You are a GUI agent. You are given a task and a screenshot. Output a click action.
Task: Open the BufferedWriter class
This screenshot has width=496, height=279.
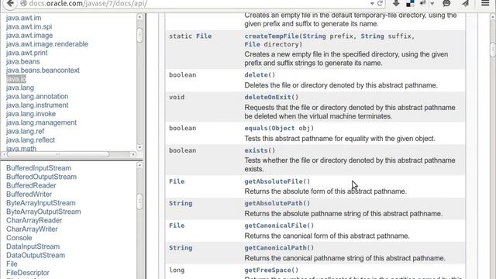pos(29,195)
